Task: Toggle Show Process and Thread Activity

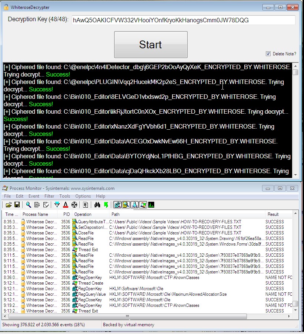Action: (x=143, y=205)
